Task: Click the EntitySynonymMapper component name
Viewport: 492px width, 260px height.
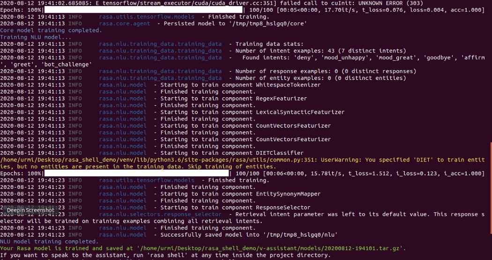Action: click(288, 194)
